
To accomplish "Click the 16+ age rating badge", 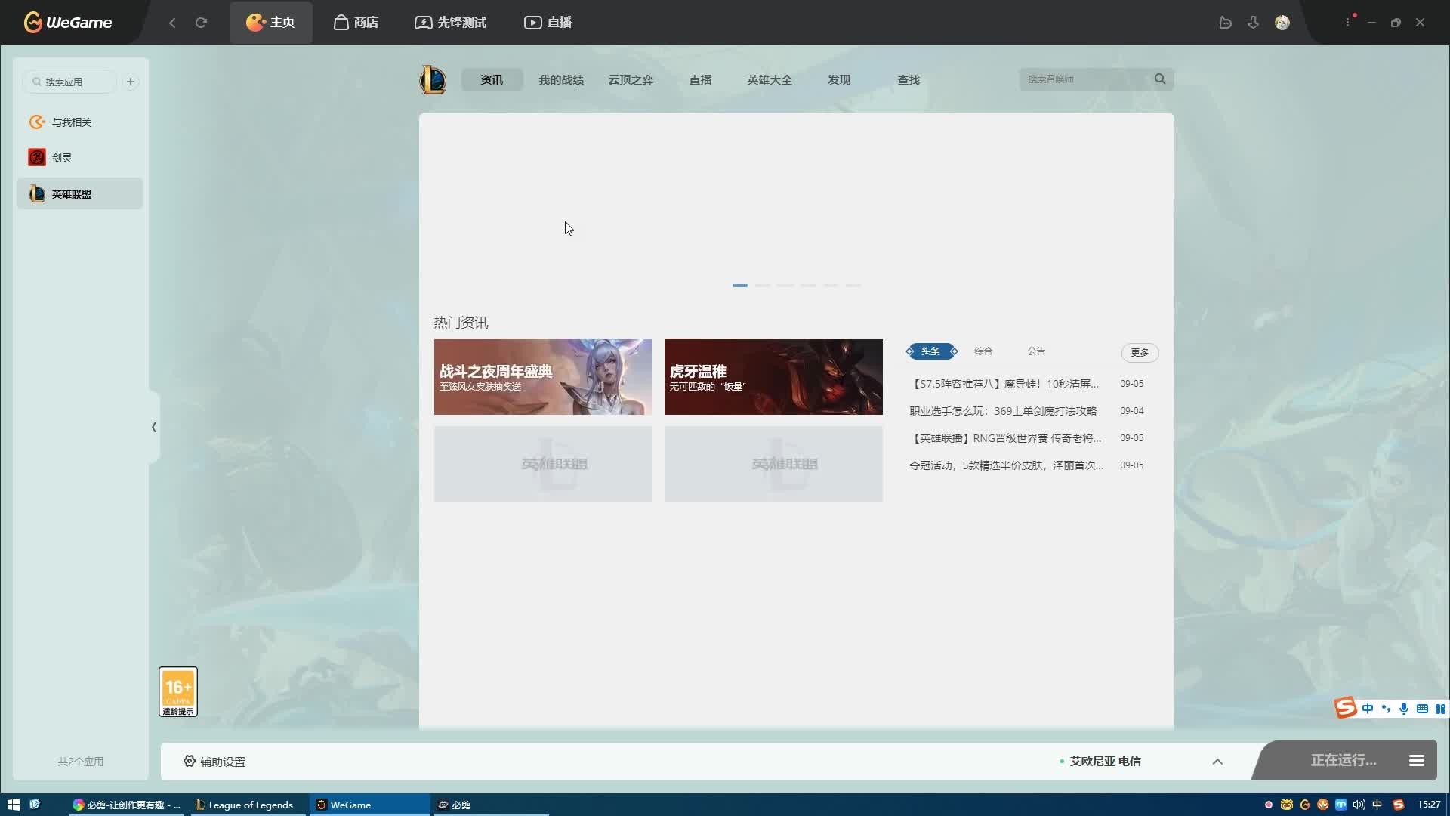I will click(178, 691).
